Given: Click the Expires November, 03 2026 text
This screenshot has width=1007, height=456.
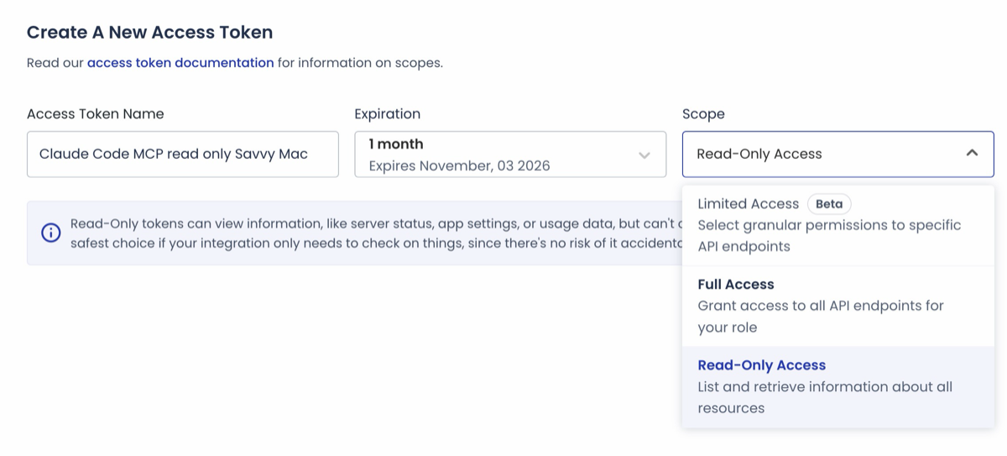Looking at the screenshot, I should 459,165.
